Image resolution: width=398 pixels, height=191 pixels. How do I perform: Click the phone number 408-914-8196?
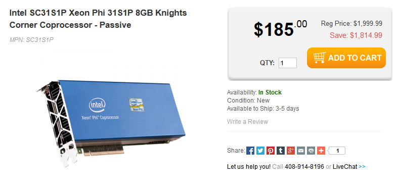(x=304, y=167)
